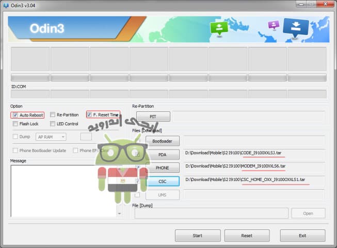Click the Bootloader file button
Screen dimensions: 337x248
(x=163, y=141)
